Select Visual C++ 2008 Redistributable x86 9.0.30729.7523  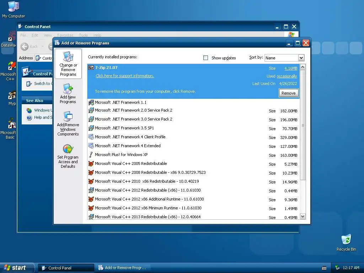[193, 173]
